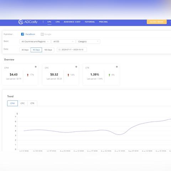
Task: Switch to CPM trend tab
Action: tap(12, 103)
